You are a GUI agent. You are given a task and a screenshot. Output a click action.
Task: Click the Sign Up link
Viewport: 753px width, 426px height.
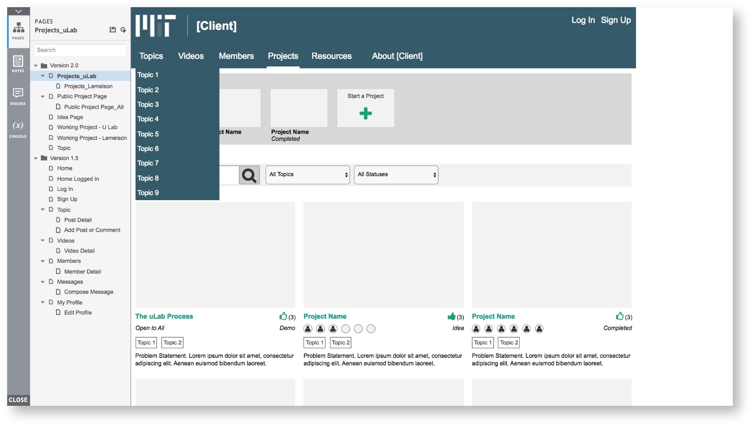[x=615, y=20]
